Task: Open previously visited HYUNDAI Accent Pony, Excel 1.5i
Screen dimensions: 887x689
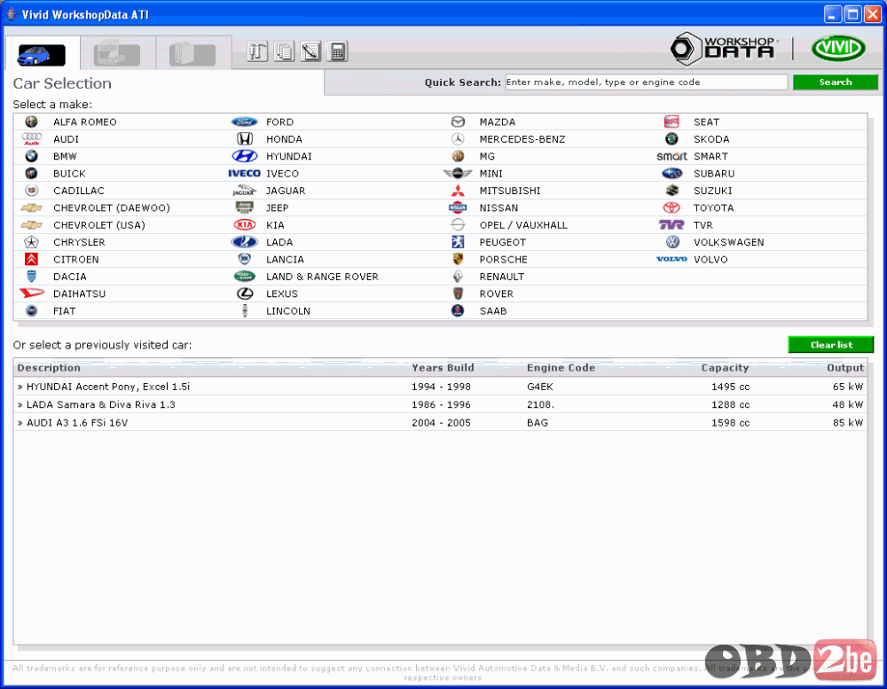Action: pyautogui.click(x=440, y=387)
